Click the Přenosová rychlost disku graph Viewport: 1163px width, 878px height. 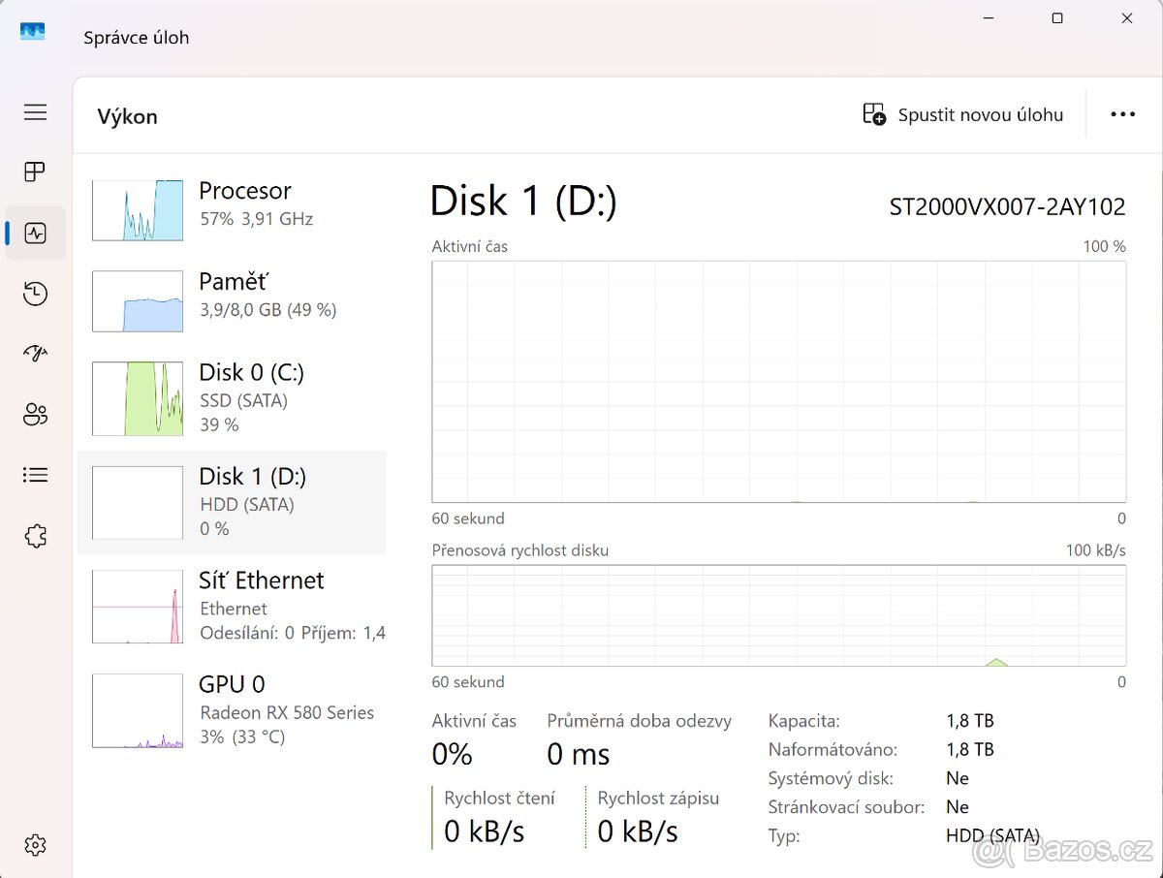pos(778,615)
